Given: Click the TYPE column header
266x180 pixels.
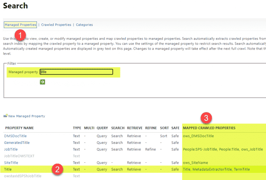Looking at the screenshot, I should [77, 128].
